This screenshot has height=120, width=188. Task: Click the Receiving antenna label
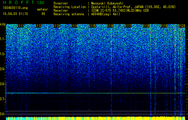click(69, 14)
